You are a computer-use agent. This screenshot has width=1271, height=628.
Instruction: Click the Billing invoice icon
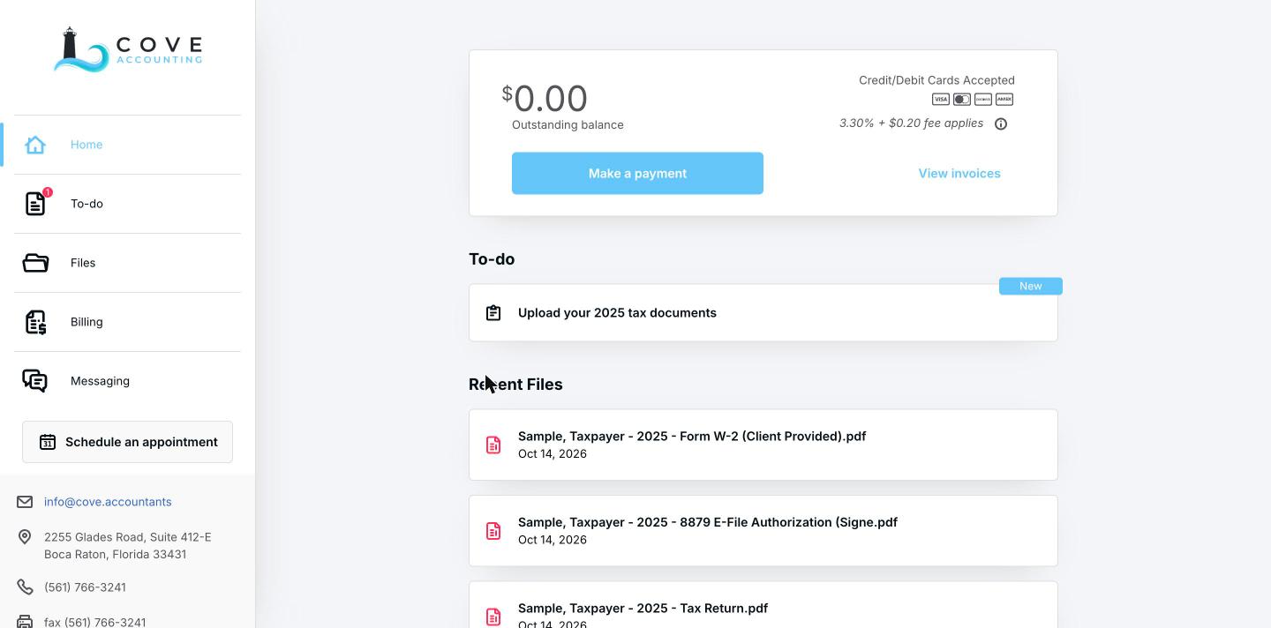pyautogui.click(x=35, y=322)
